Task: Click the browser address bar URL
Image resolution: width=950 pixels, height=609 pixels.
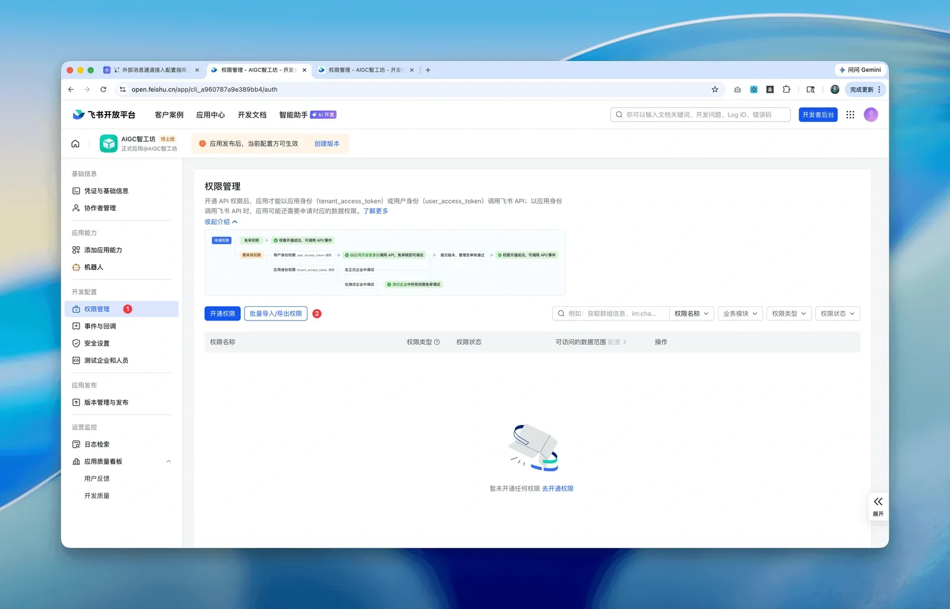Action: [204, 90]
